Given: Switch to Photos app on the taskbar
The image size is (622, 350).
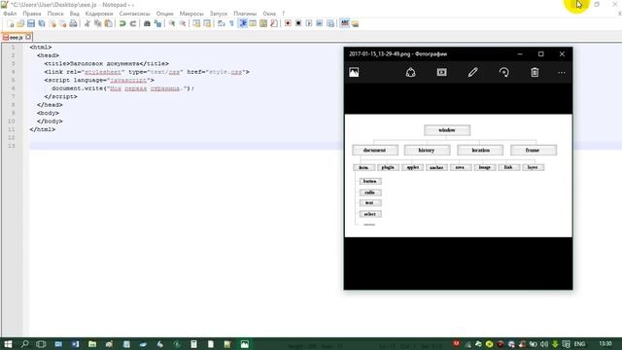Looking at the screenshot, I should 245,344.
